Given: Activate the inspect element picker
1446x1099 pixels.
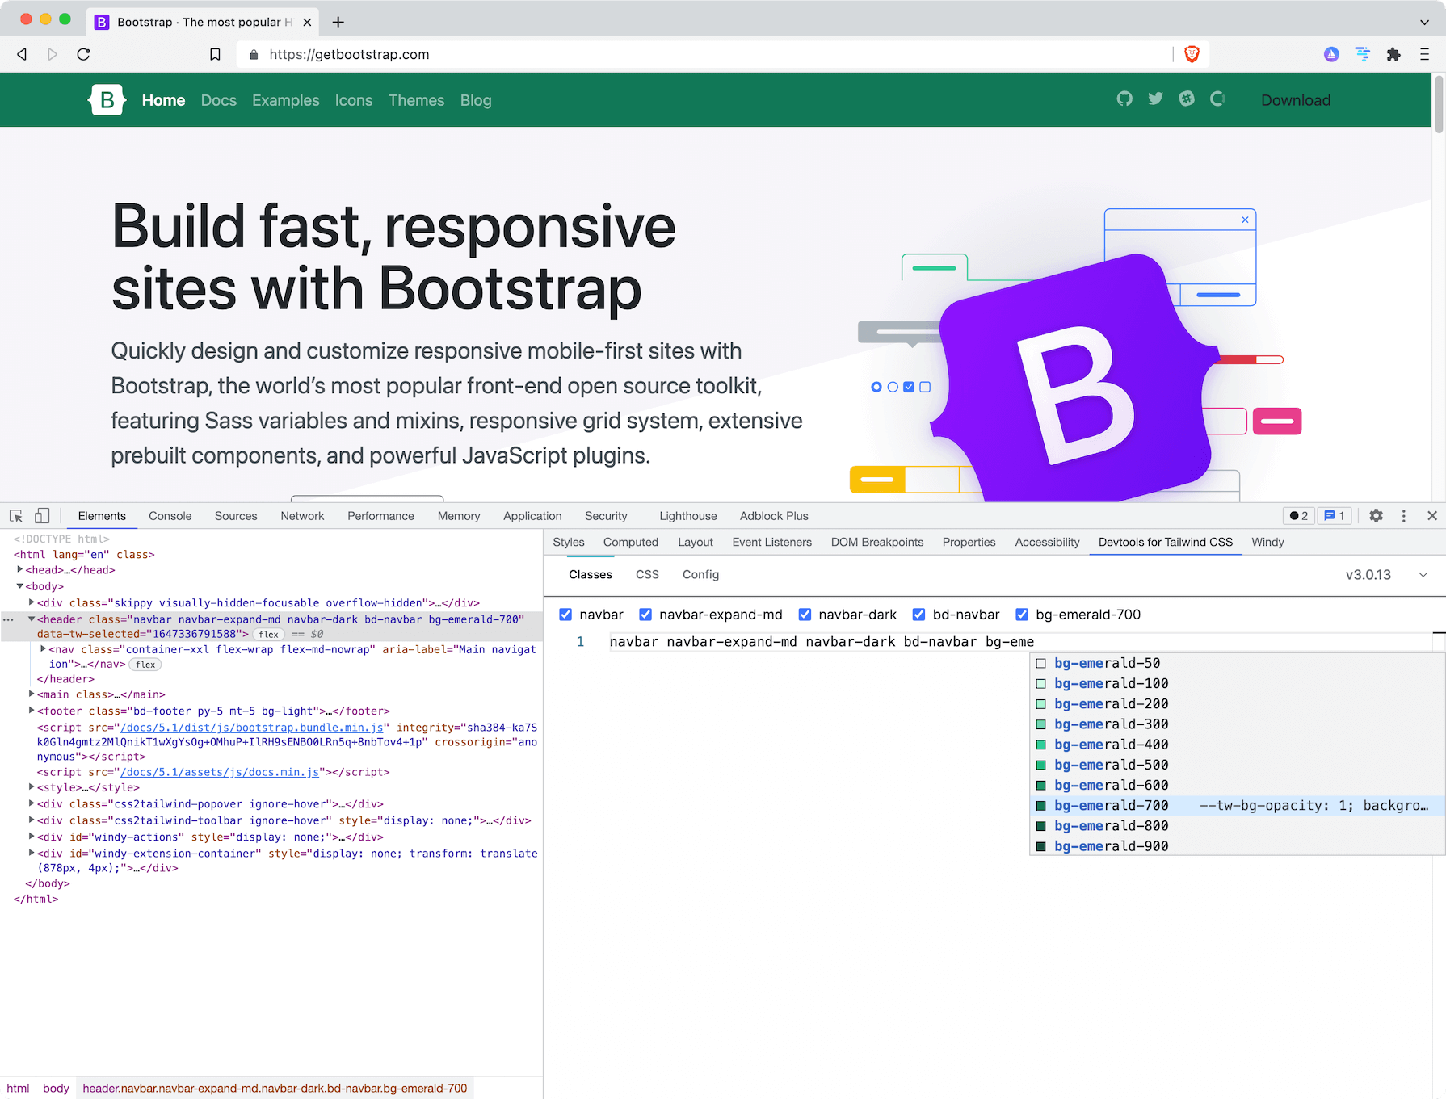Looking at the screenshot, I should [x=16, y=516].
